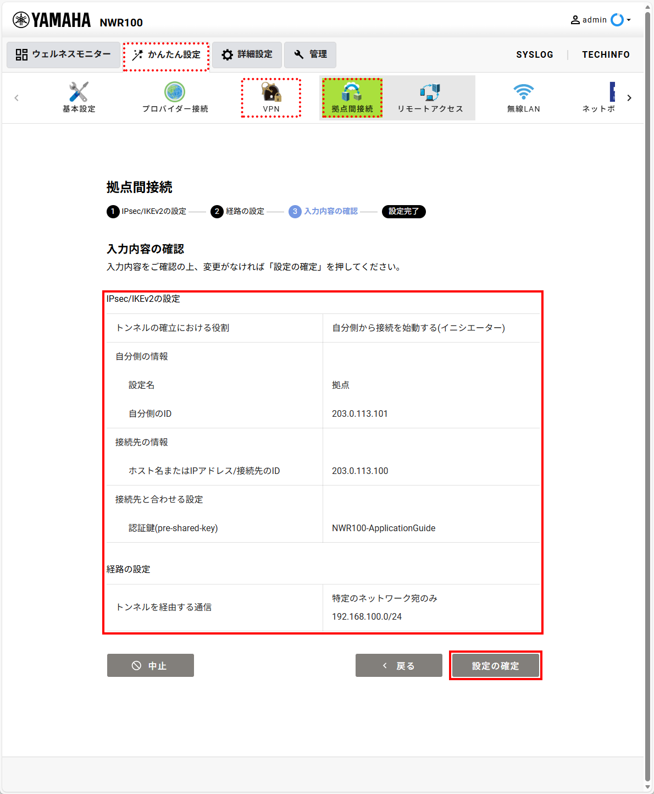The height and width of the screenshot is (794, 654).
Task: Go back with the 戻る button
Action: [399, 665]
